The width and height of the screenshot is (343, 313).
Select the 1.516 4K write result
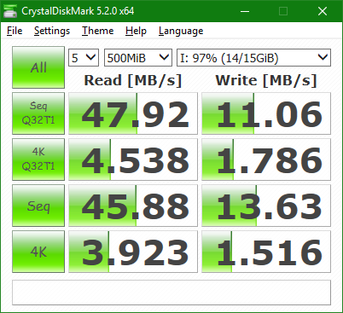pos(266,252)
